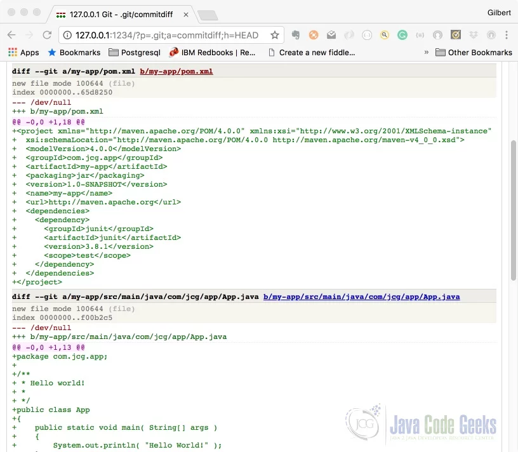Open the Other Bookmarks folder
The height and width of the screenshot is (452, 518).
[x=474, y=53]
